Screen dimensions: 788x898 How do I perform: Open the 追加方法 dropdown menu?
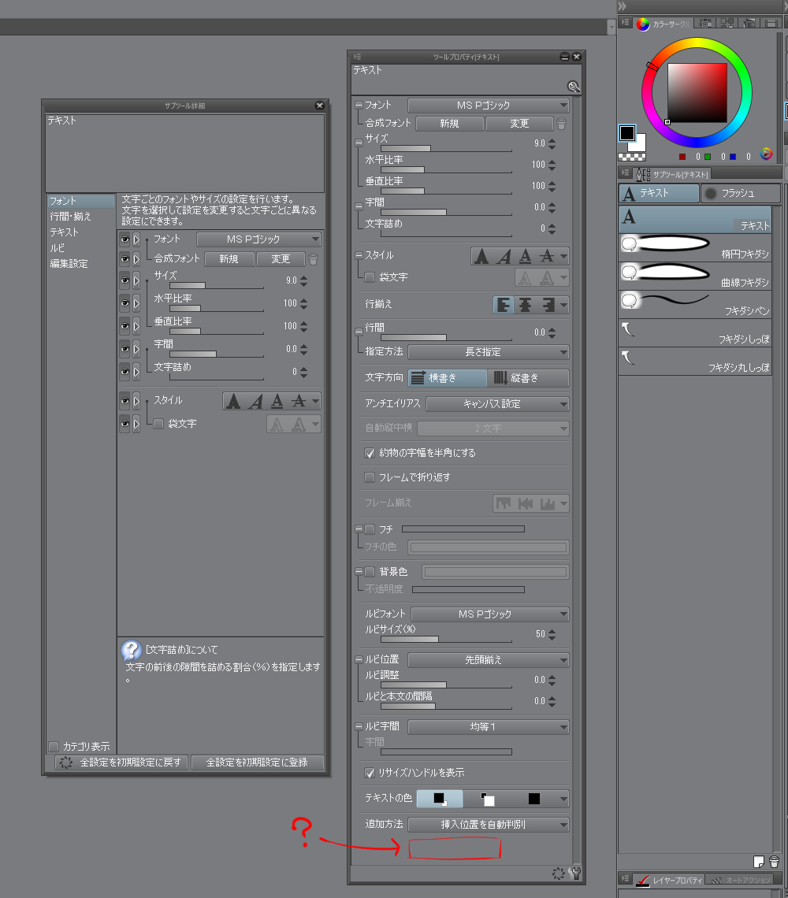489,825
